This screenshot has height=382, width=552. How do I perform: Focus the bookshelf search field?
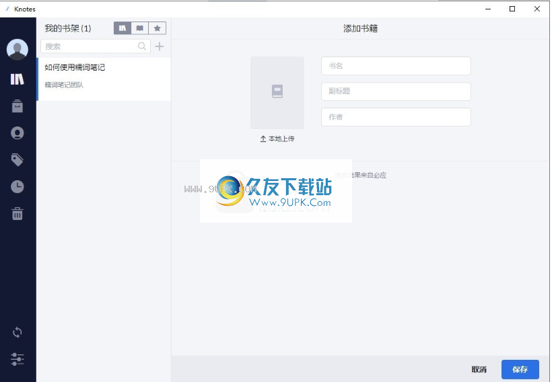96,46
